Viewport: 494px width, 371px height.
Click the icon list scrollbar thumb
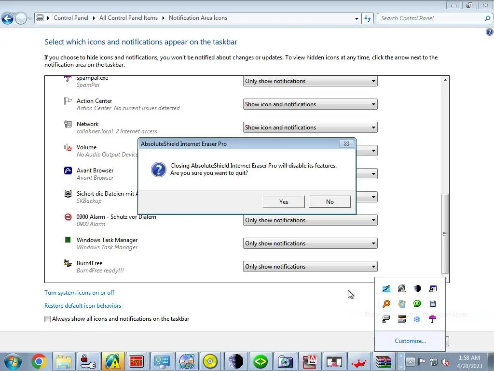point(445,234)
